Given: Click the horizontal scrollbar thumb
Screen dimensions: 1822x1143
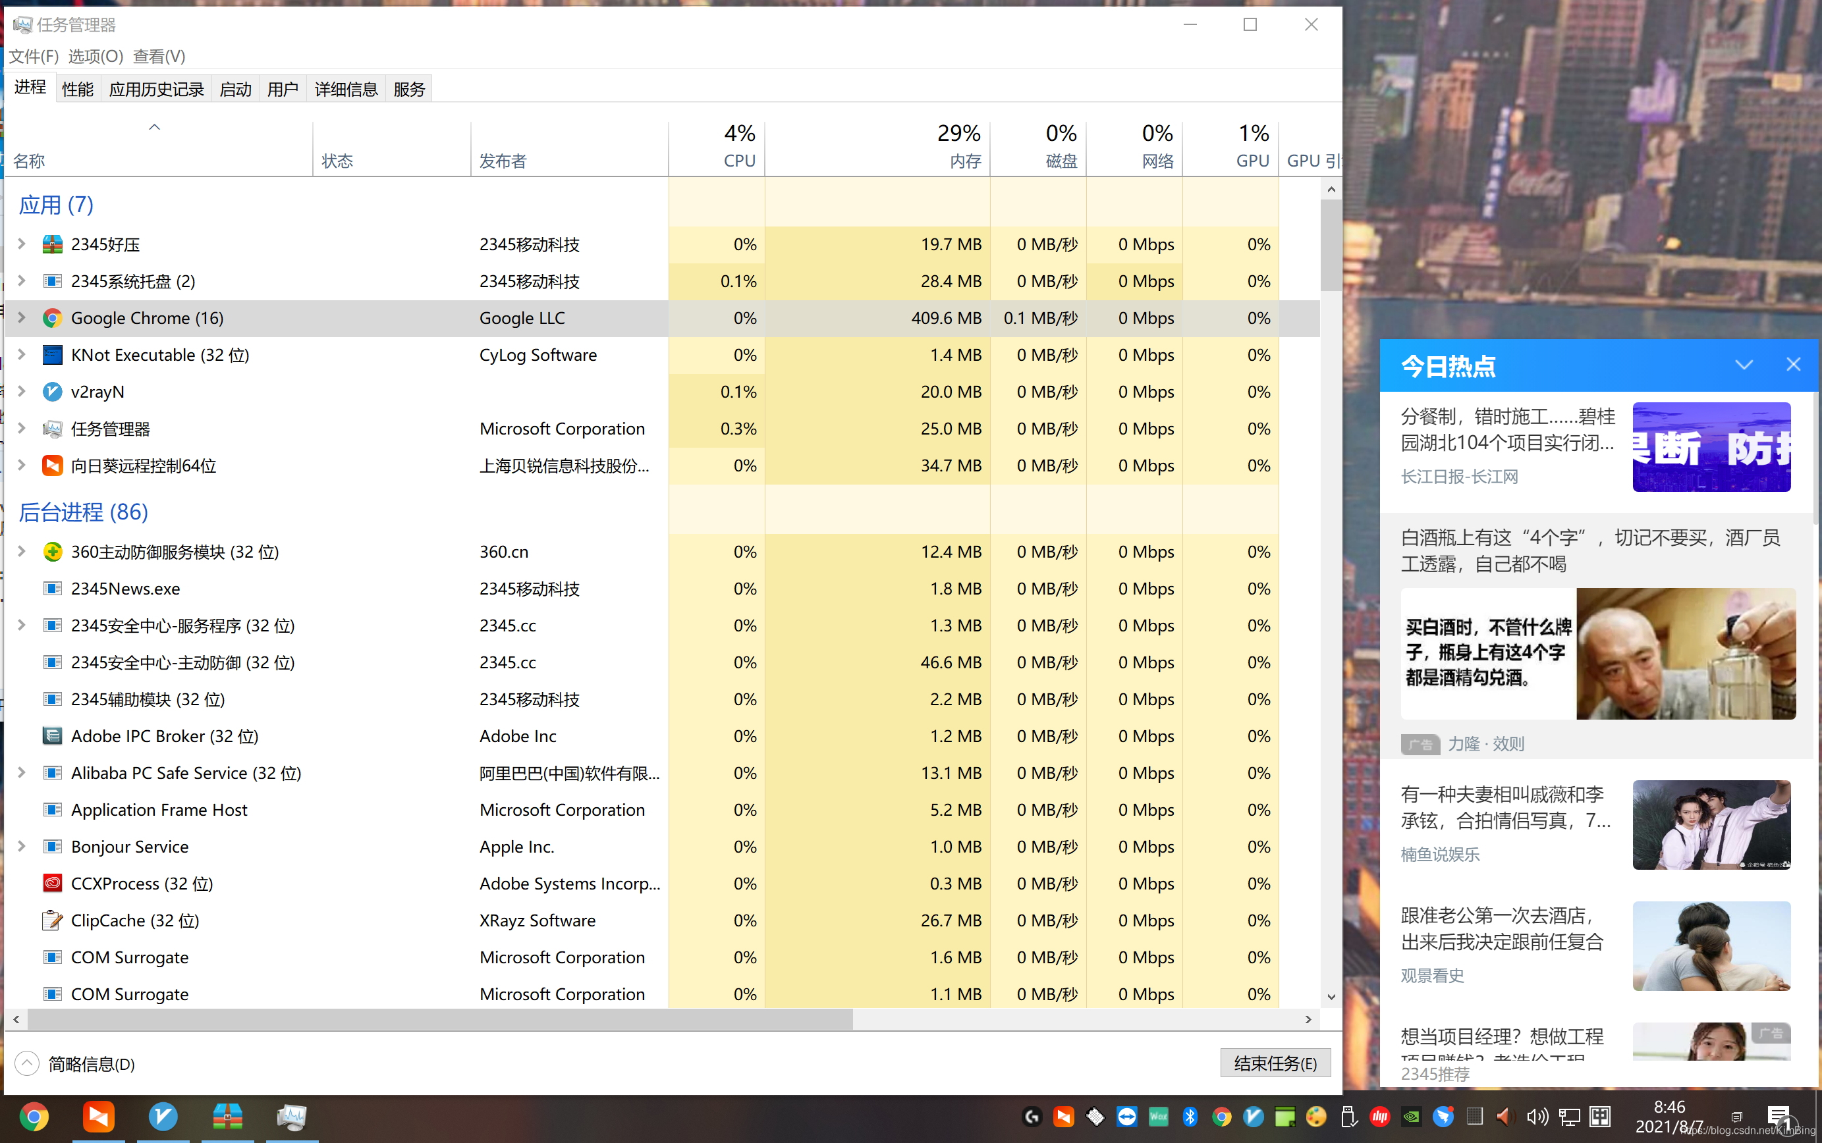Looking at the screenshot, I should point(439,1019).
